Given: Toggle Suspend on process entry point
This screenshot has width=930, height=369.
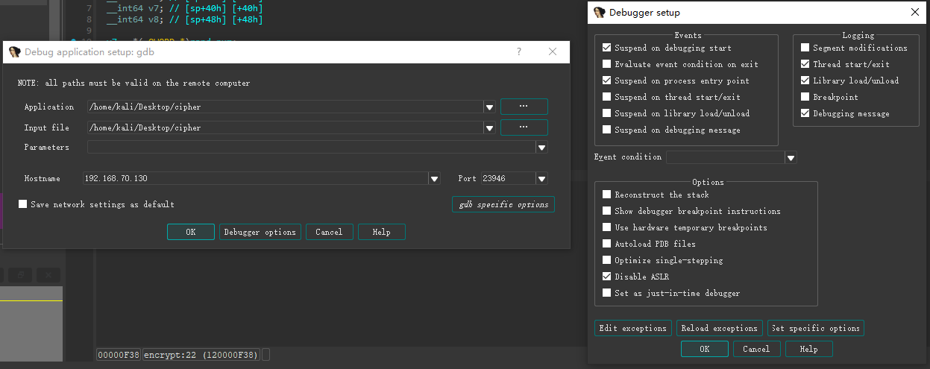Looking at the screenshot, I should [x=607, y=81].
